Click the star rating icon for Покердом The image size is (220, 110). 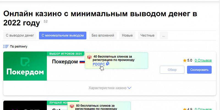pos(185,61)
